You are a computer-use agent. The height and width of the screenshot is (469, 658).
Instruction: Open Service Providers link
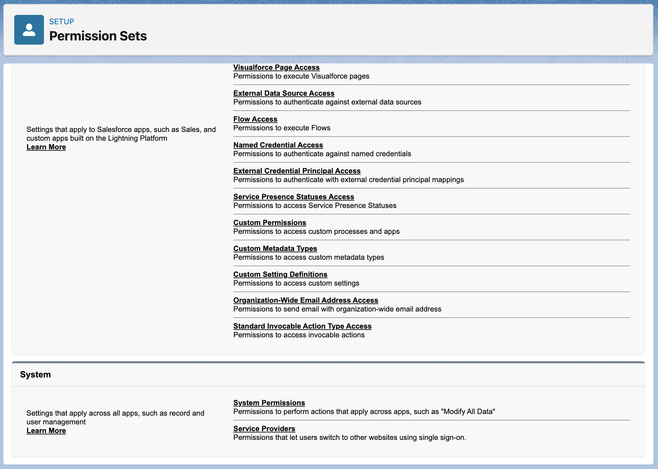pos(264,429)
